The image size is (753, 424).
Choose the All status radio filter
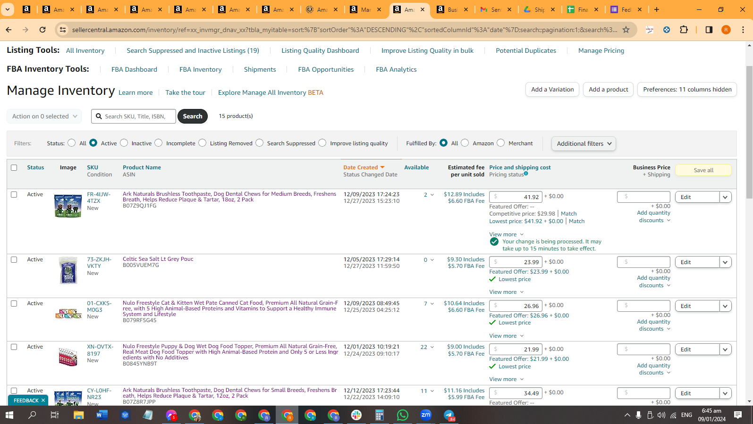[72, 143]
